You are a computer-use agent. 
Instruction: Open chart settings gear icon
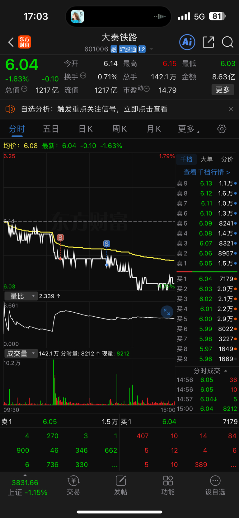coord(222,129)
